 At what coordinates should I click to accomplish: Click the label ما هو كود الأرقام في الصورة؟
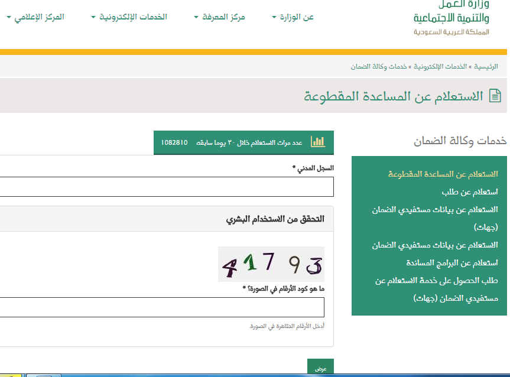point(284,289)
